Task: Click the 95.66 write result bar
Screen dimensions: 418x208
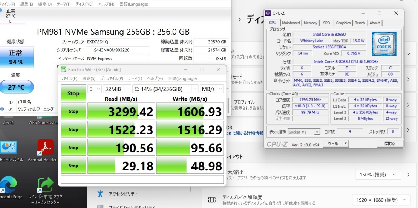Action: coord(190,148)
